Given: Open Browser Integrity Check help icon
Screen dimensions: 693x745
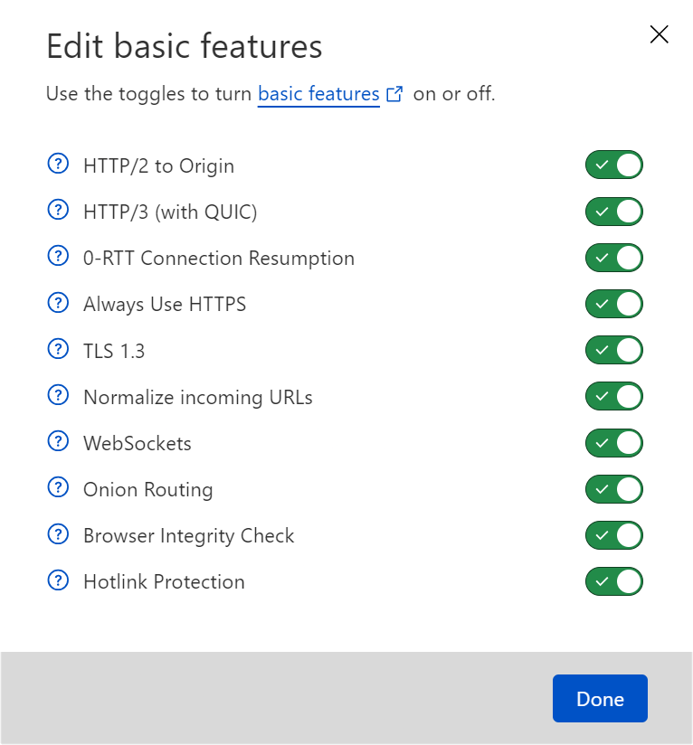Looking at the screenshot, I should click(x=58, y=534).
